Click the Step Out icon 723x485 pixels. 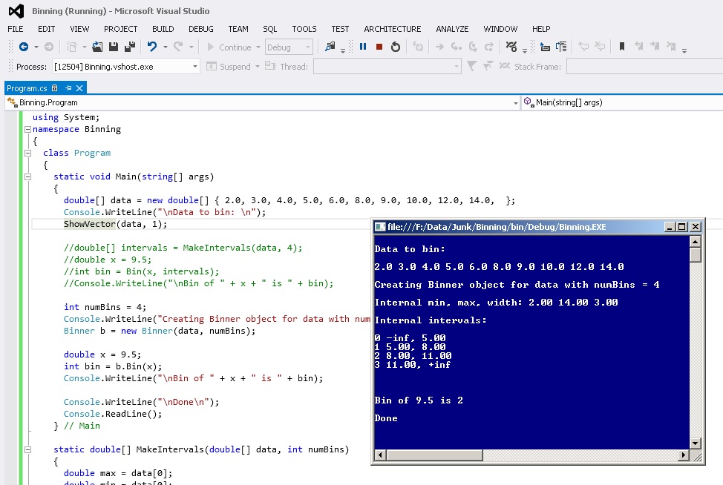488,47
